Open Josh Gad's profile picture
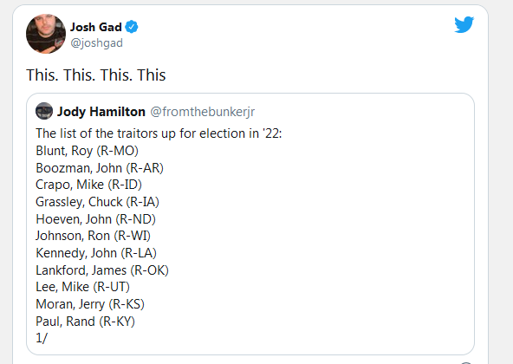513x364 pixels. [x=46, y=34]
